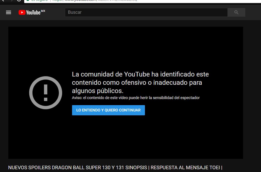Click LO ENTIENDO Y QUIERO CONTINUAR button
This screenshot has height=172, width=261.
click(x=108, y=110)
